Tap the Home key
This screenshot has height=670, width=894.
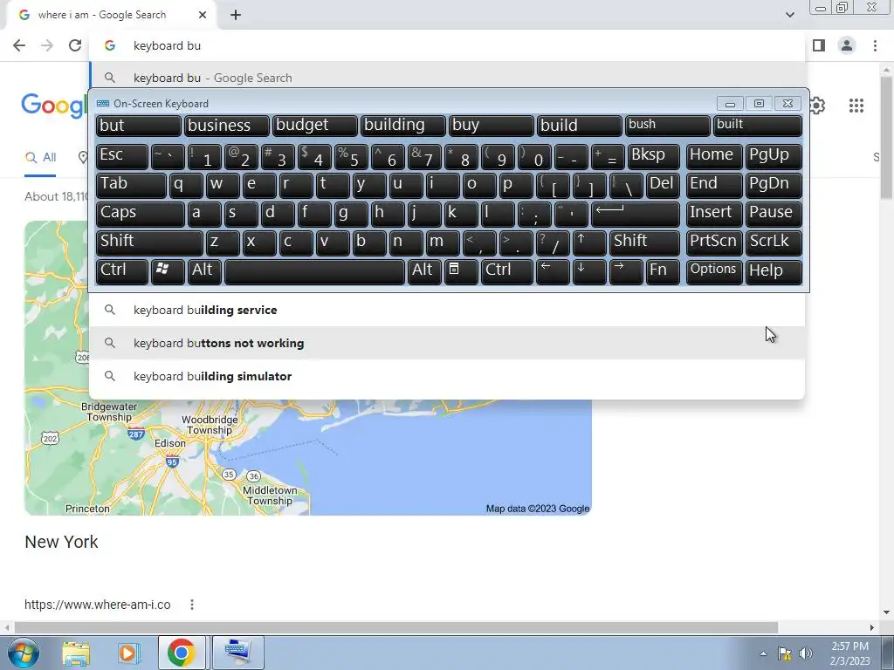tap(714, 156)
